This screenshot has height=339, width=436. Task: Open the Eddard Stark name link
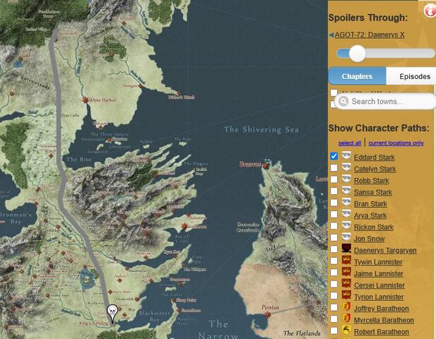tap(375, 157)
